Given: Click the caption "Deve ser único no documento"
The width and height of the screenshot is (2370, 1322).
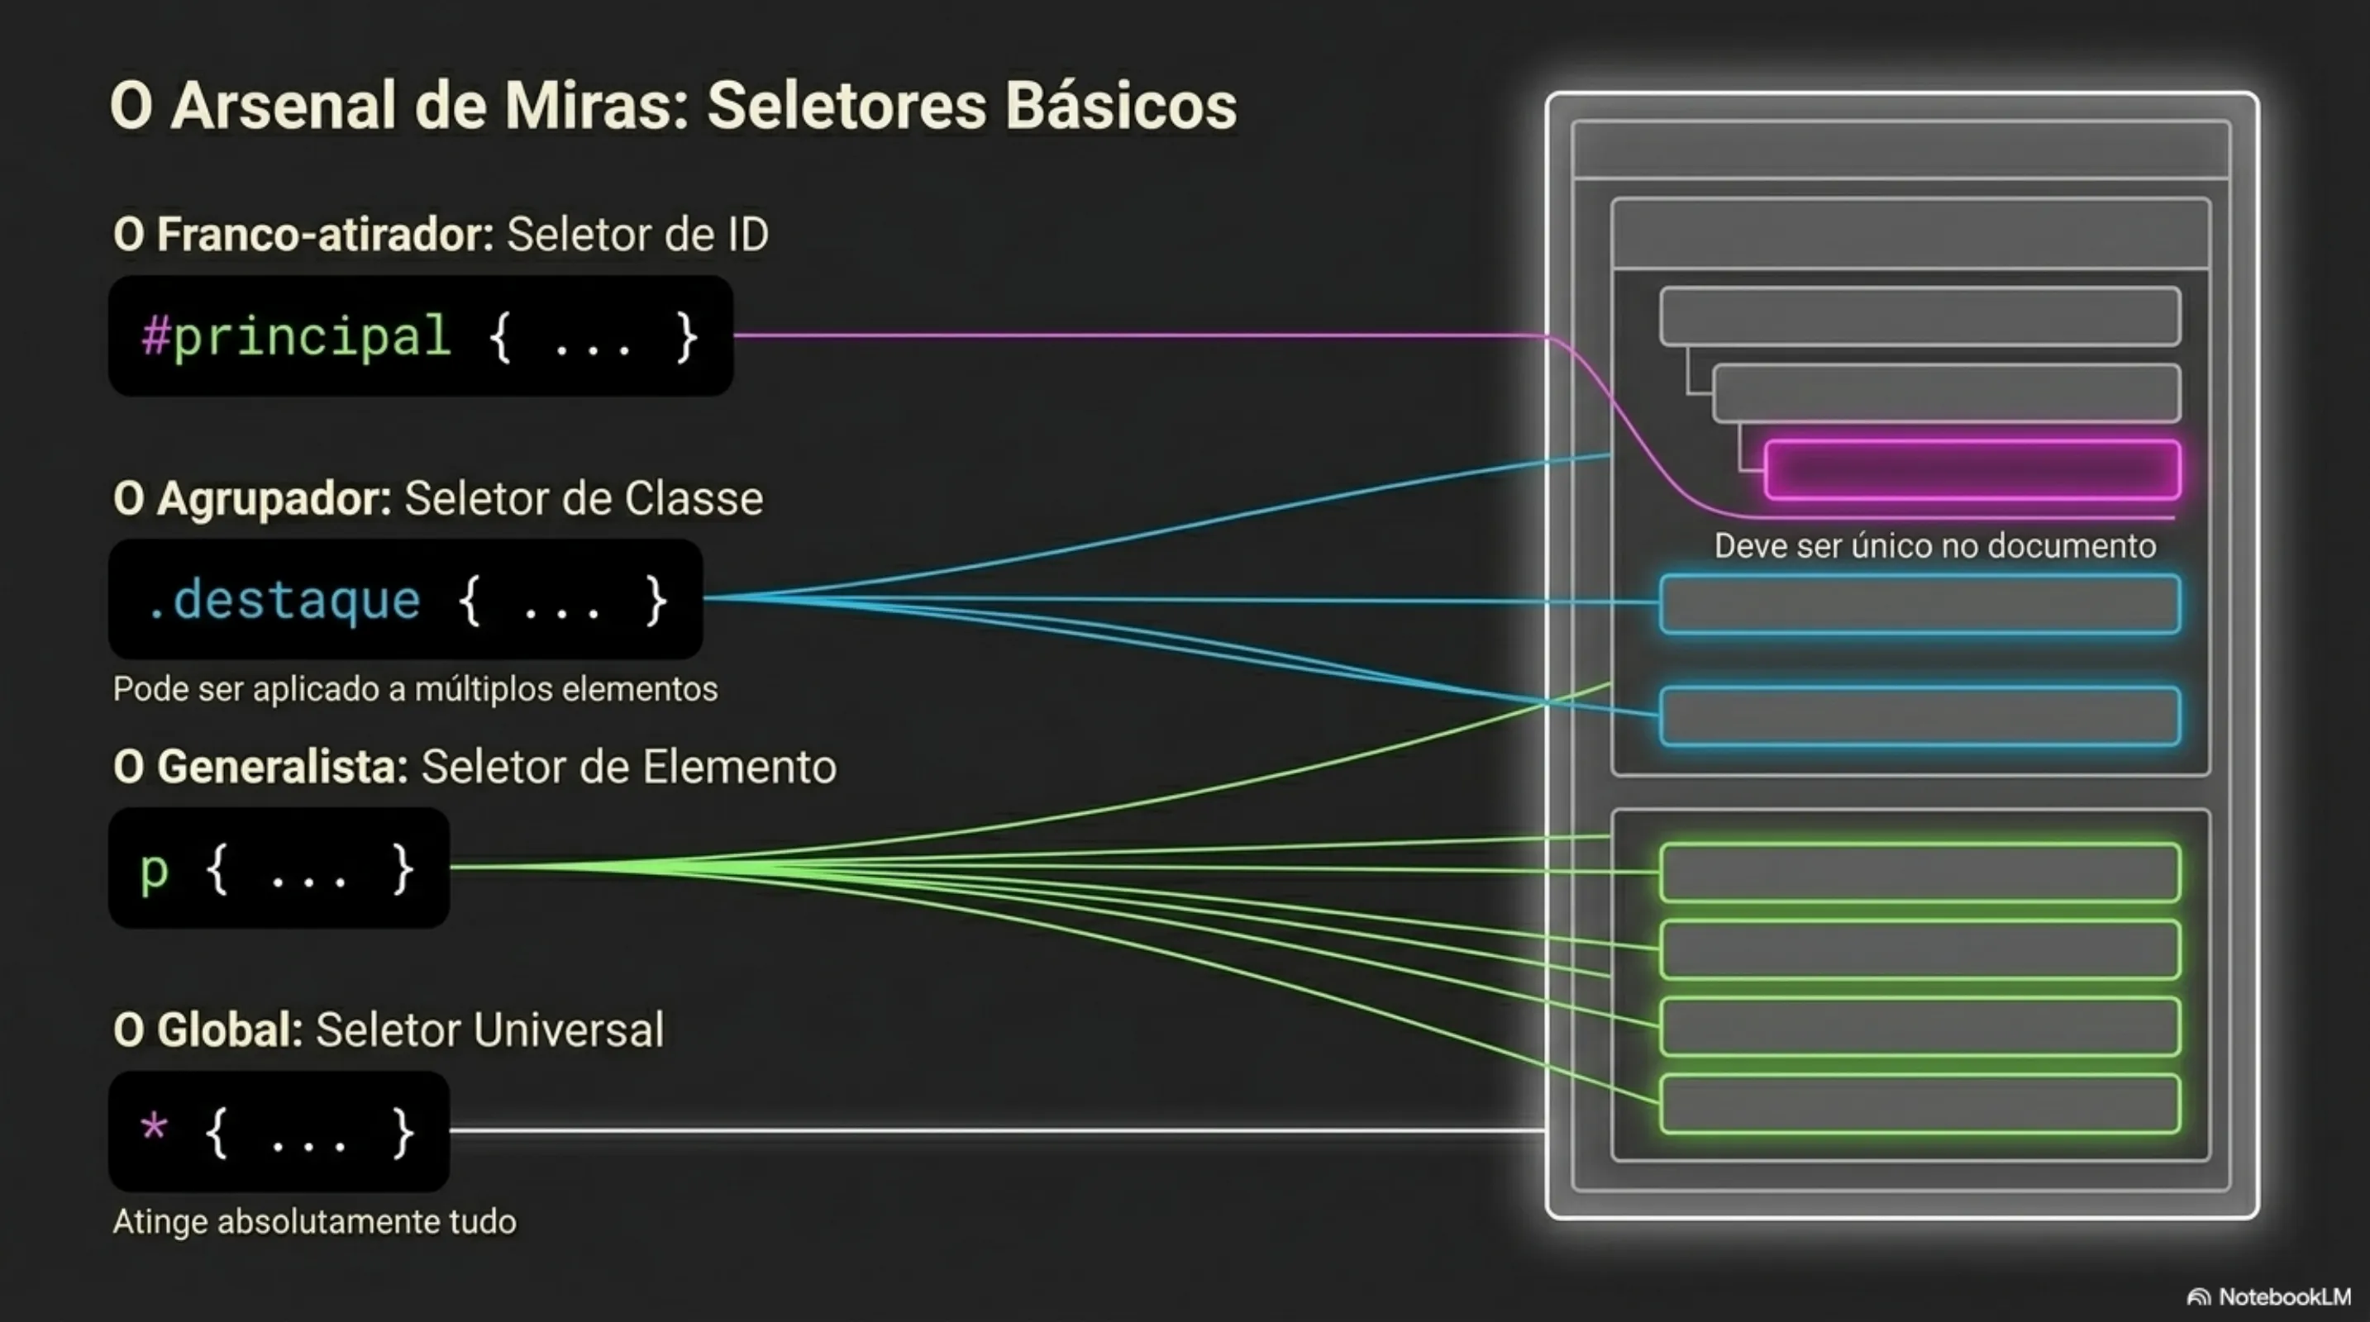Looking at the screenshot, I should pos(1935,546).
